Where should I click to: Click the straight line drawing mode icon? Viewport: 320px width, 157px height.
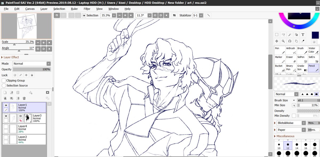pyautogui.click(x=209, y=15)
